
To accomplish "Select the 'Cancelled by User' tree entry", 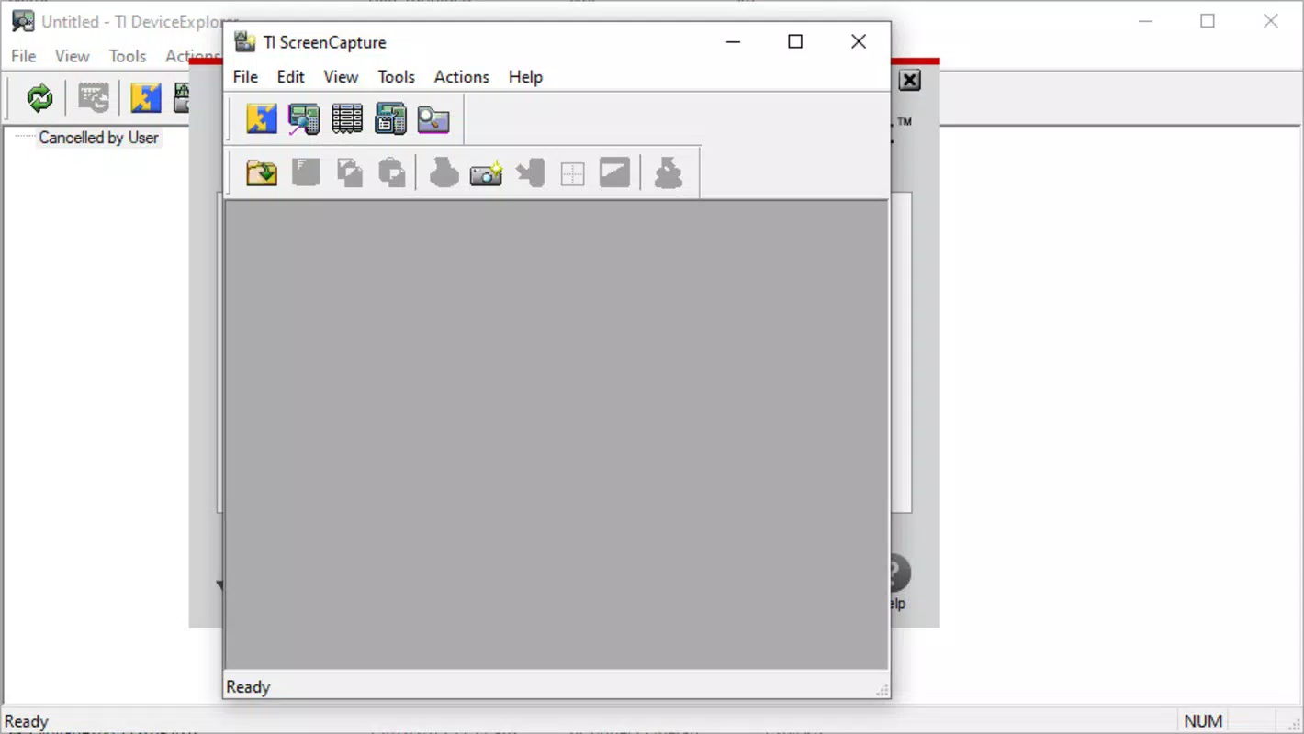I will 98,138.
